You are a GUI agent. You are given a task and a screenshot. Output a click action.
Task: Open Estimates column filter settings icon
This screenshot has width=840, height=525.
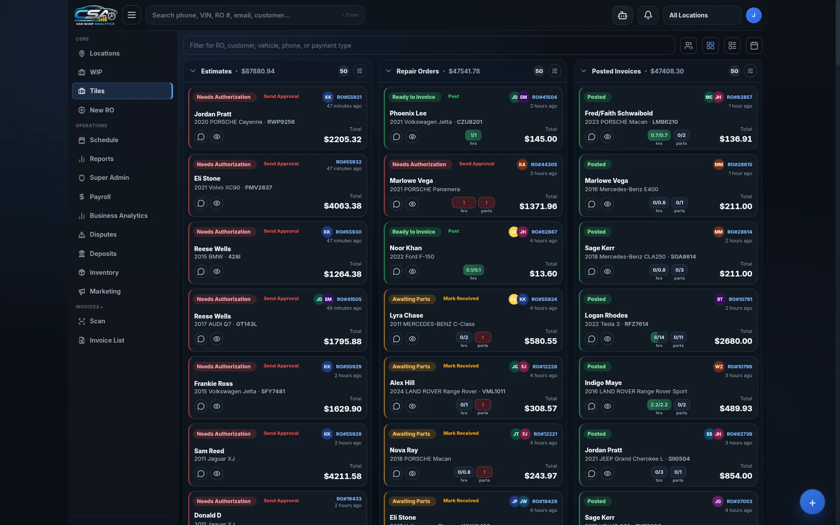[360, 71]
